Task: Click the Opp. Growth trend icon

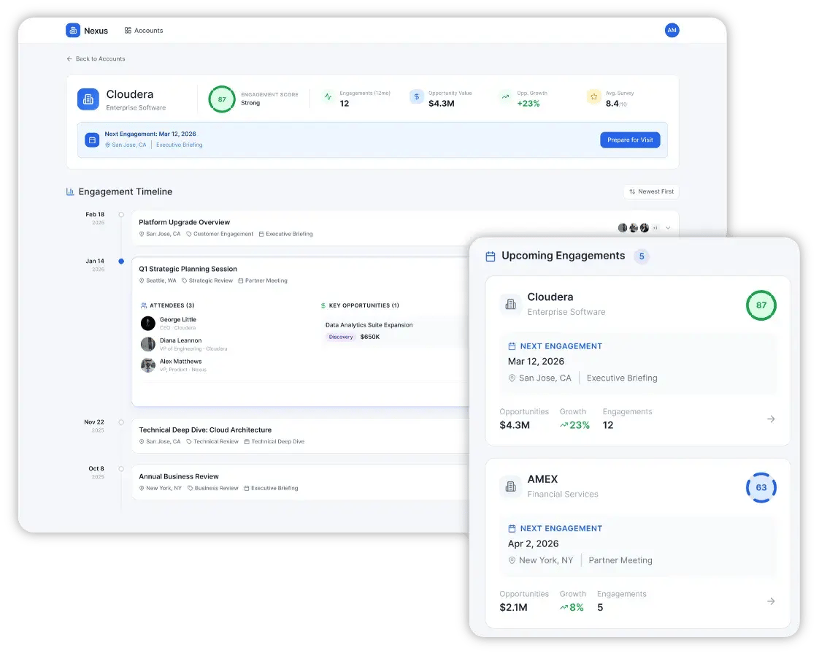Action: coord(505,96)
